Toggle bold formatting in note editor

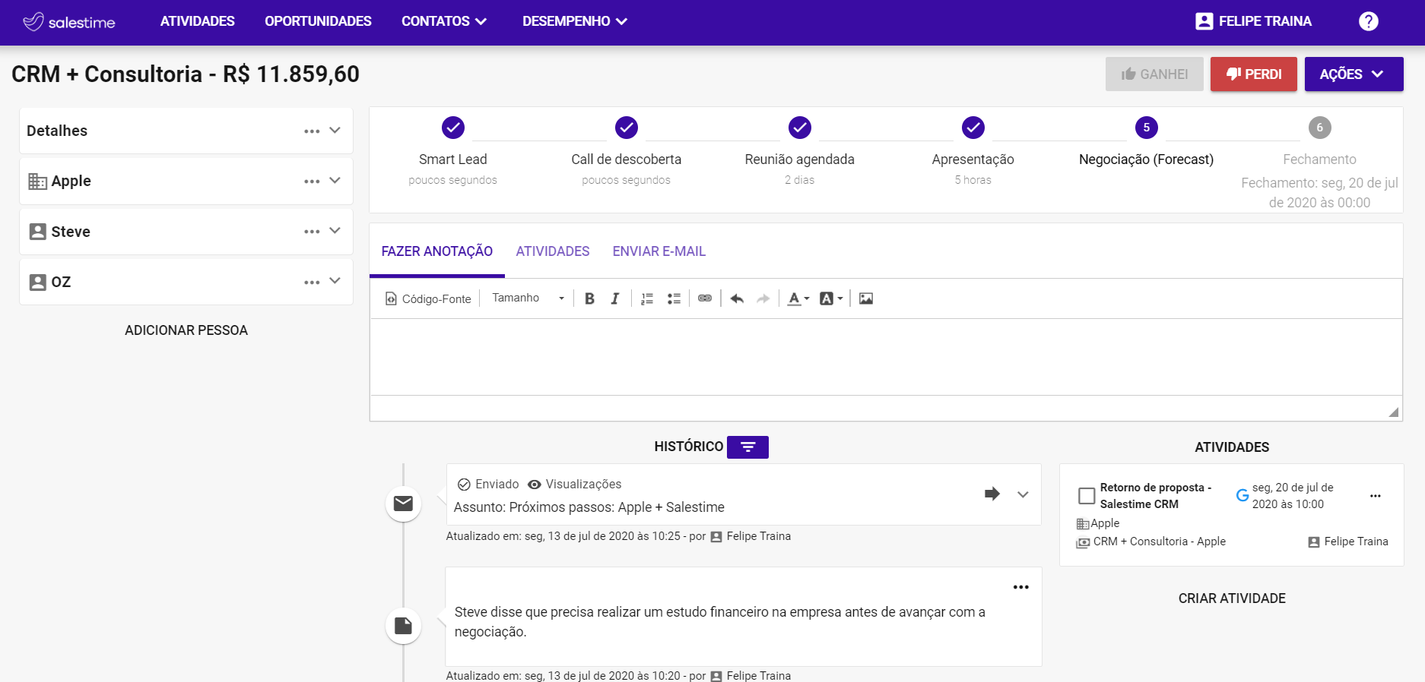tap(589, 298)
